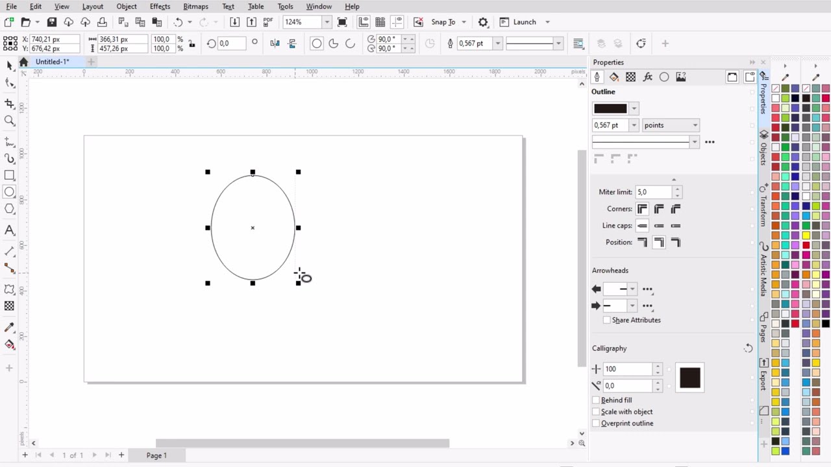
Task: Enable Overprint outline checkbox
Action: (x=596, y=424)
